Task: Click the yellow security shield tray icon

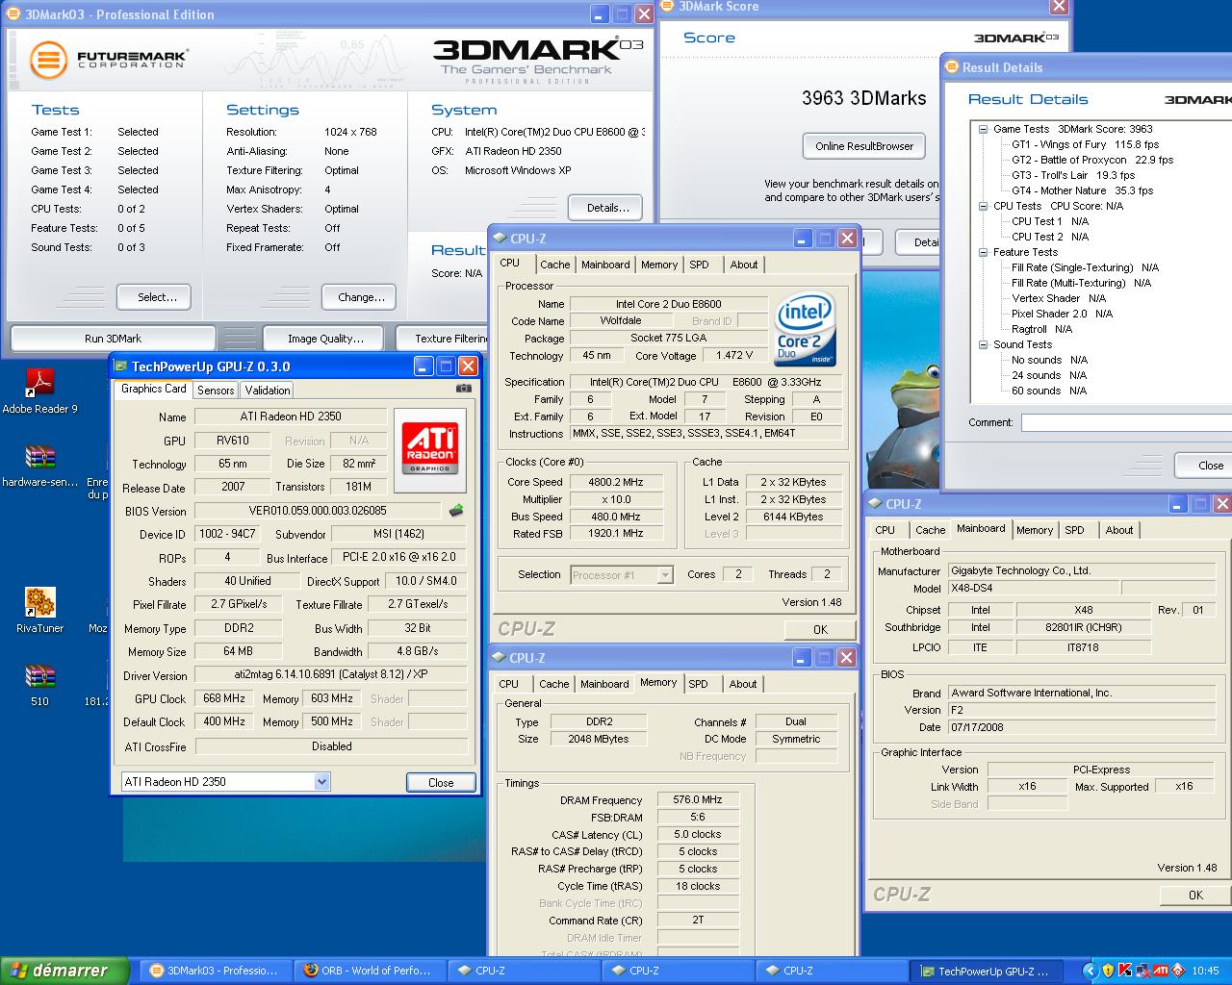Action: click(1109, 971)
